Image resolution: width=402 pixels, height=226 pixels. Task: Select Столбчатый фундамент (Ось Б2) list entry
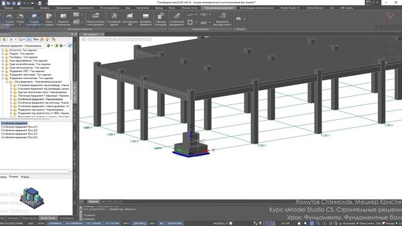click(19, 137)
